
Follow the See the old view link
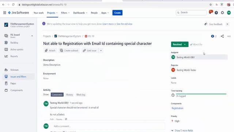pyautogui.click(x=124, y=24)
